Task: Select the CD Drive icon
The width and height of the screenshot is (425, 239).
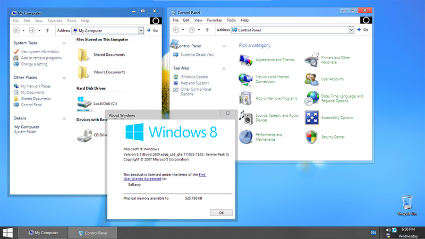Action: click(84, 135)
